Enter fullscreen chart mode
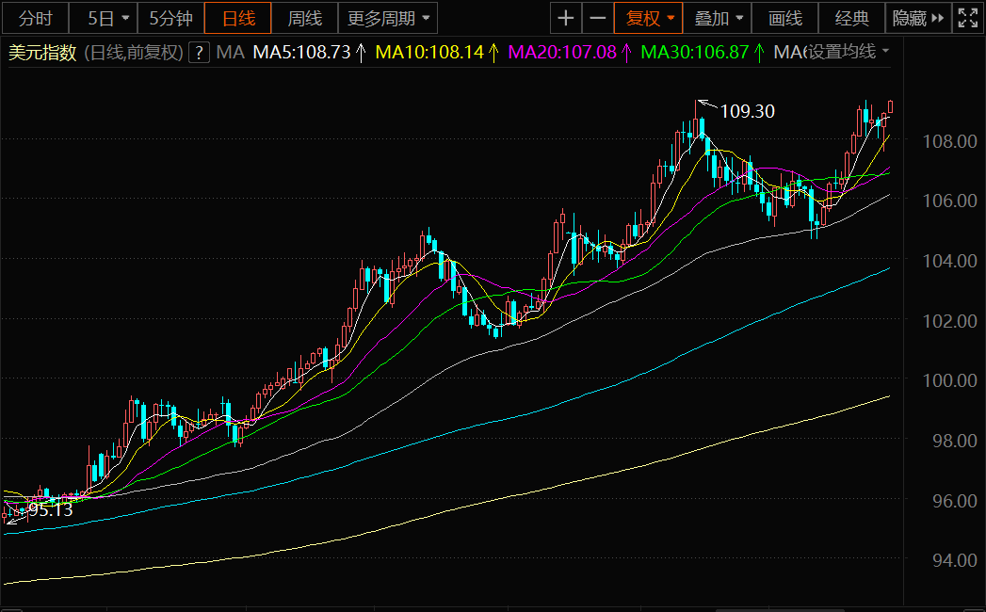Image resolution: width=986 pixels, height=612 pixels. point(966,18)
